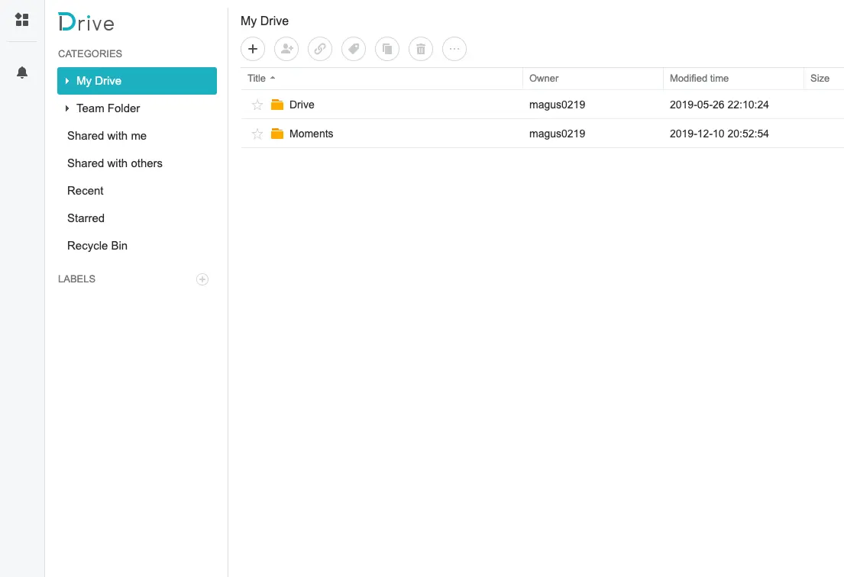This screenshot has width=844, height=577.
Task: Star the Drive folder
Action: 257,105
